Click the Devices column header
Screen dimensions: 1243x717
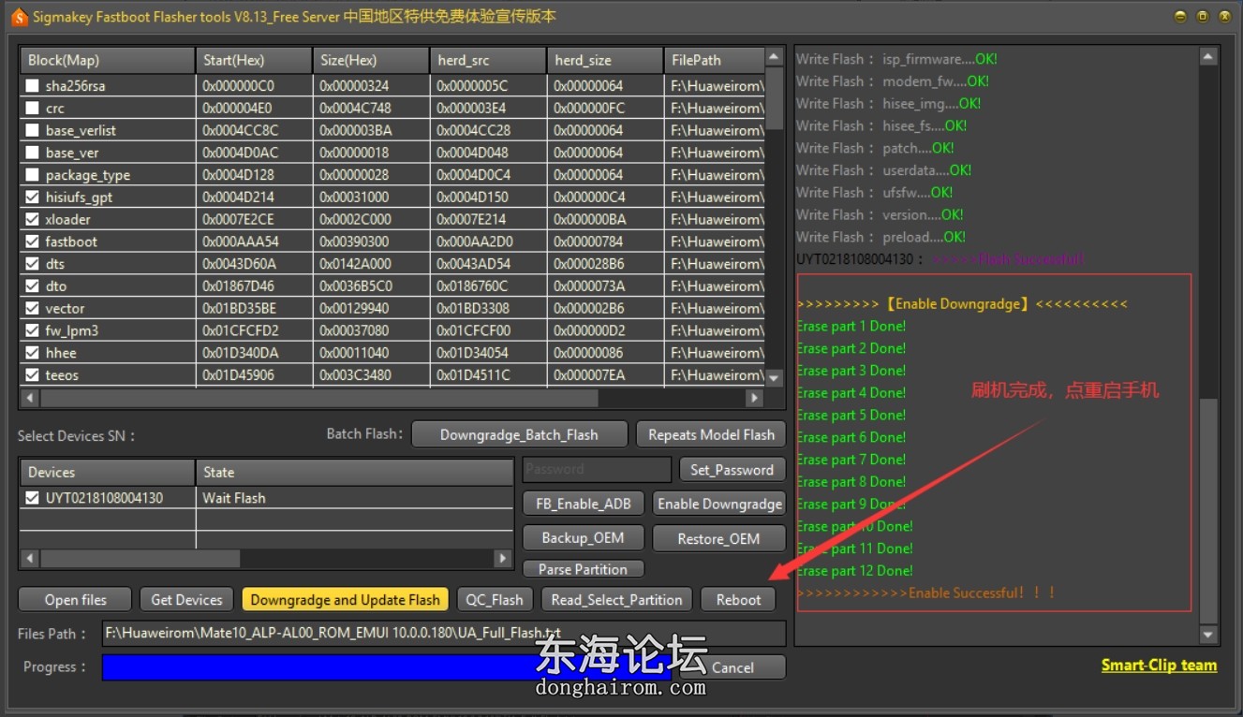(108, 472)
